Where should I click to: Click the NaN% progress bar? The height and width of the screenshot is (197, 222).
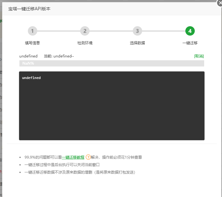112,63
